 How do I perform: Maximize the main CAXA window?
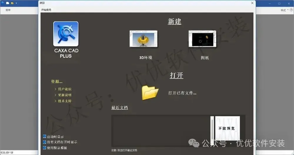click(x=279, y=3)
